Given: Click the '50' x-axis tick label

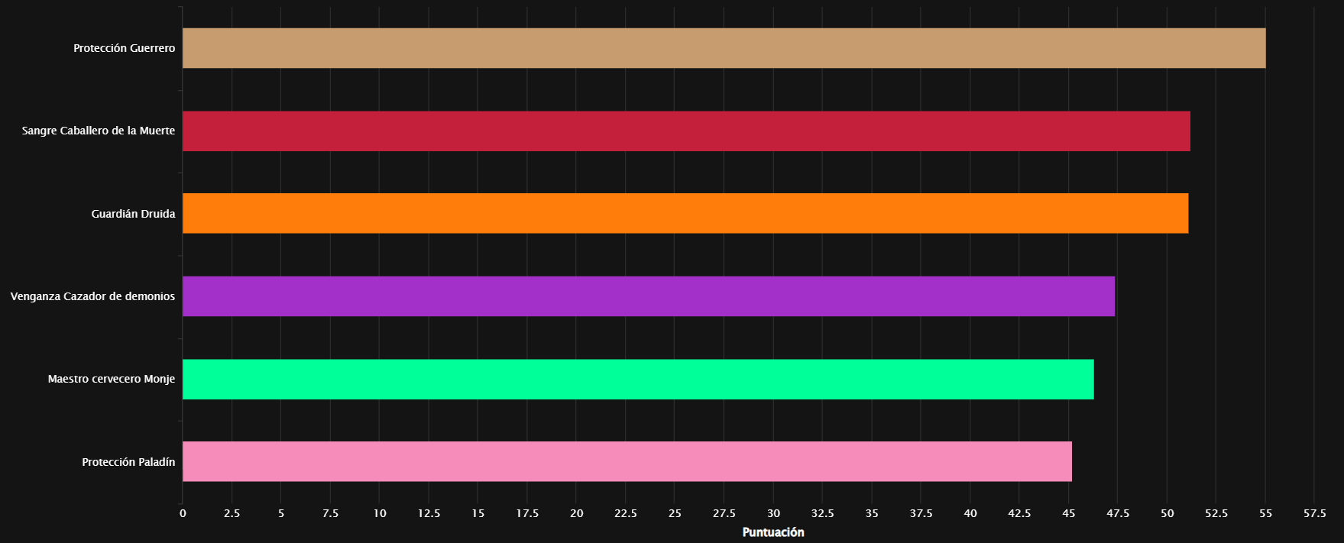Looking at the screenshot, I should coord(1167,513).
